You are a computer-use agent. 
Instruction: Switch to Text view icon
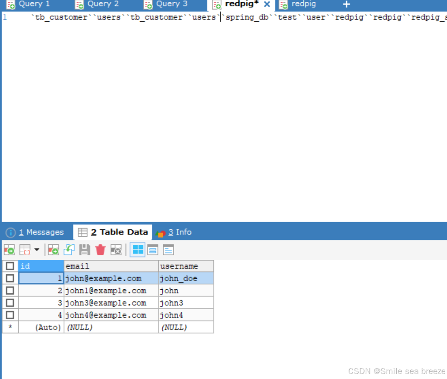click(x=168, y=250)
